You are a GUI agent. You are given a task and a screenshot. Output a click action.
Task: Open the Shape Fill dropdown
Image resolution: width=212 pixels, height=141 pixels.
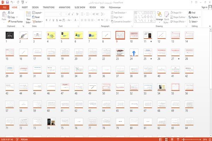(176, 13)
